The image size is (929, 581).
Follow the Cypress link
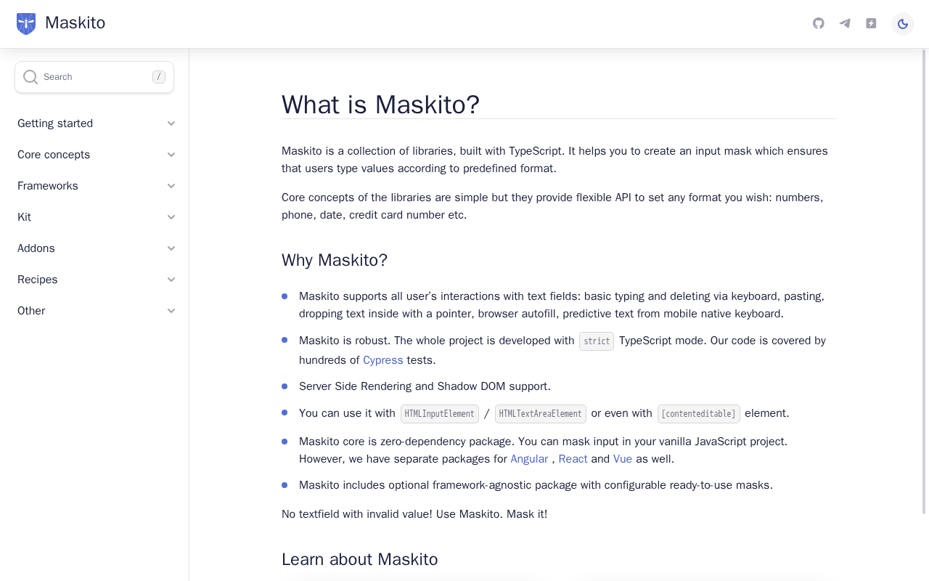pyautogui.click(x=383, y=360)
